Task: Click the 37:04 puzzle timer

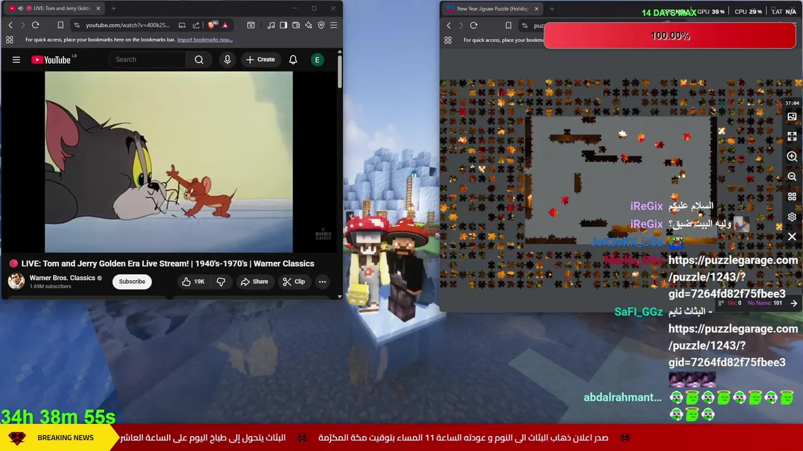Action: (x=792, y=103)
